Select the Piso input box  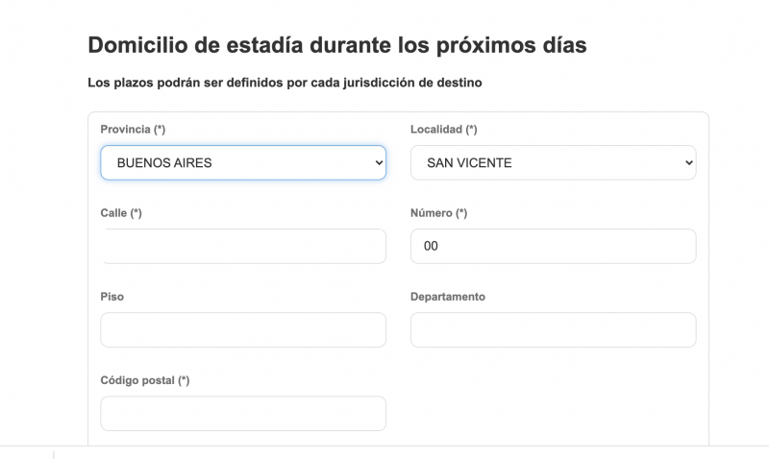tap(243, 329)
